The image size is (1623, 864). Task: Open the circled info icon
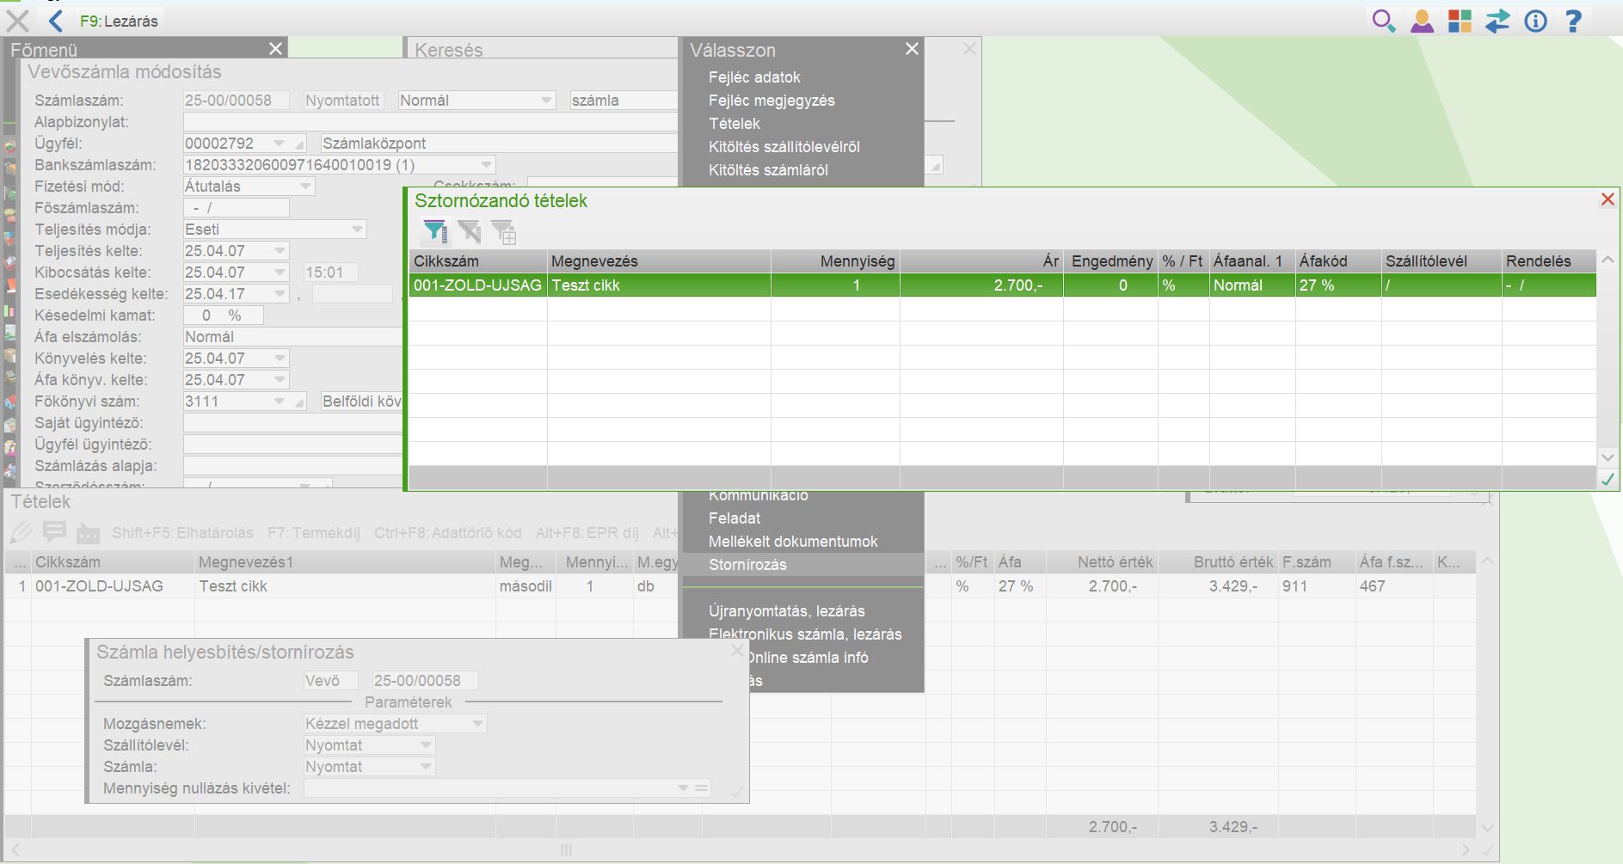1535,21
